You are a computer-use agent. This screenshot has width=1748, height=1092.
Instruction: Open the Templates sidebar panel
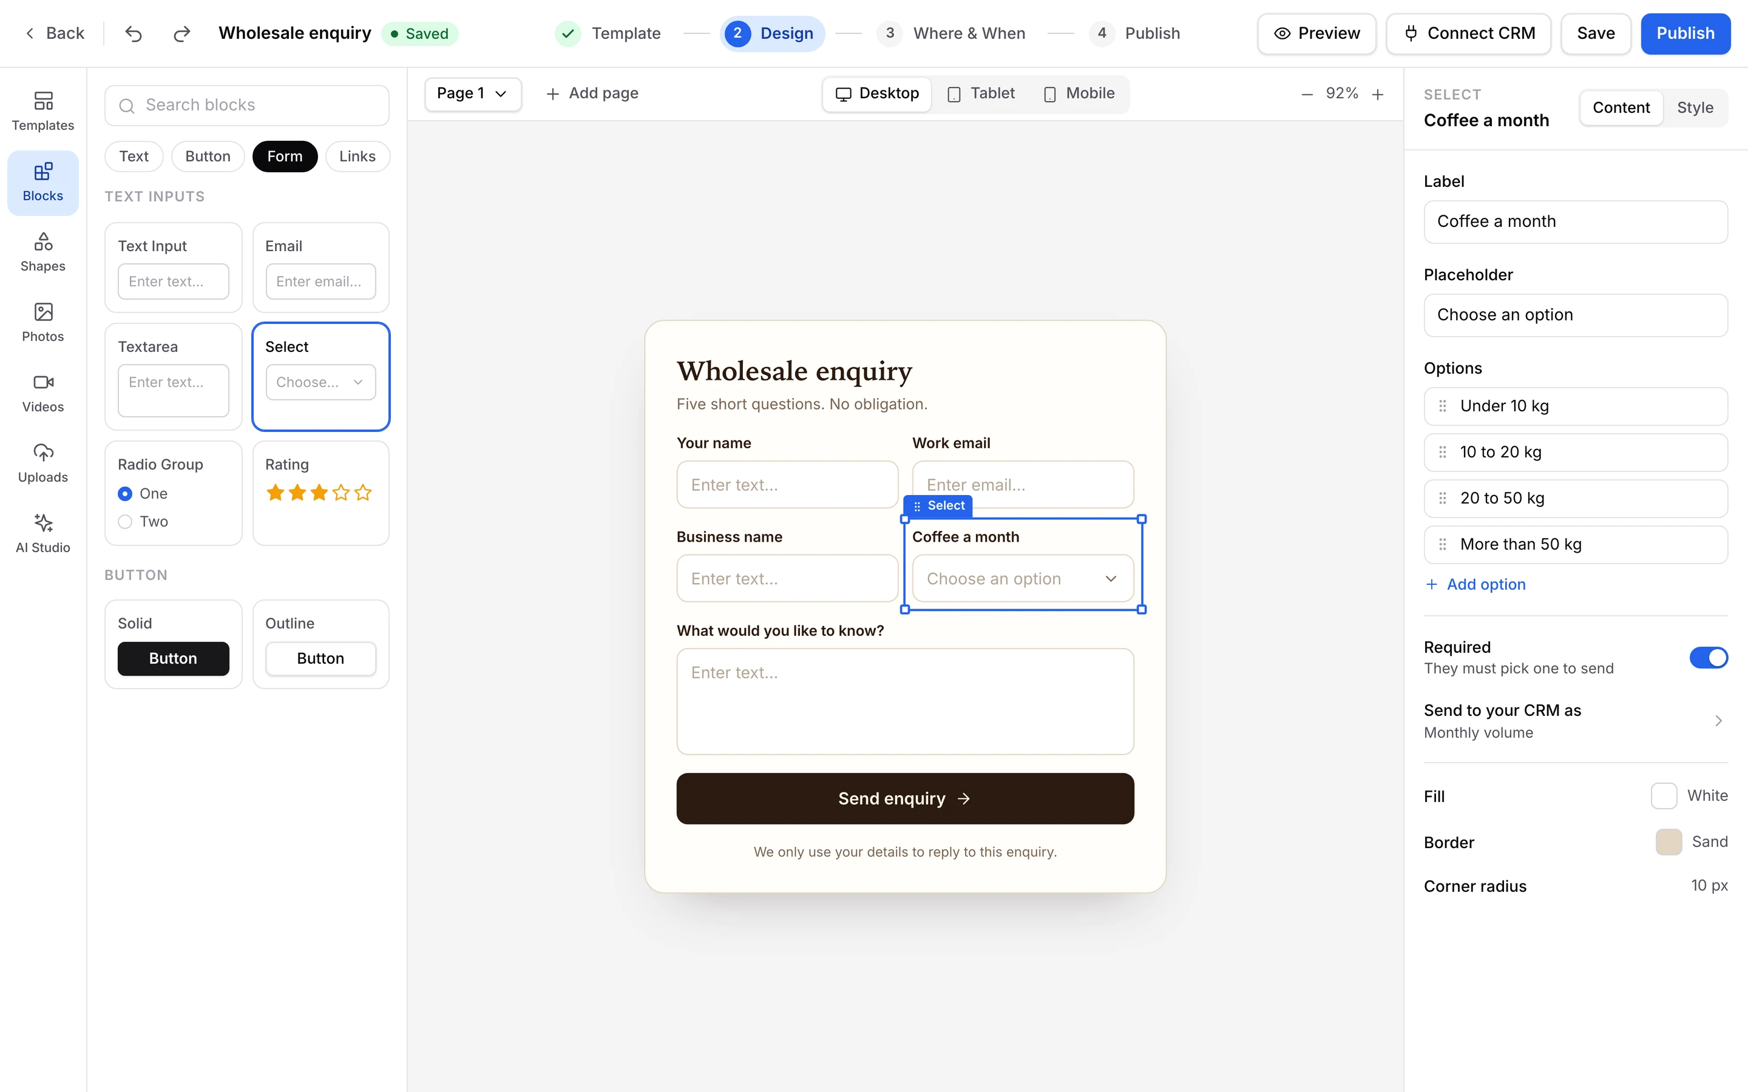(x=42, y=111)
